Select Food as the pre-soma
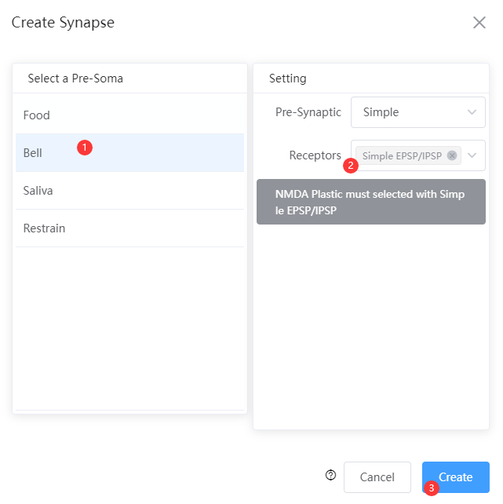 [x=129, y=115]
